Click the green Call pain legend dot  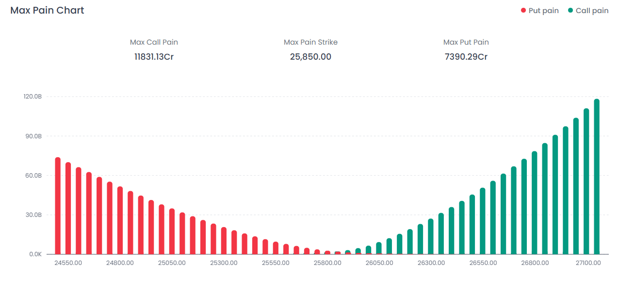[570, 11]
